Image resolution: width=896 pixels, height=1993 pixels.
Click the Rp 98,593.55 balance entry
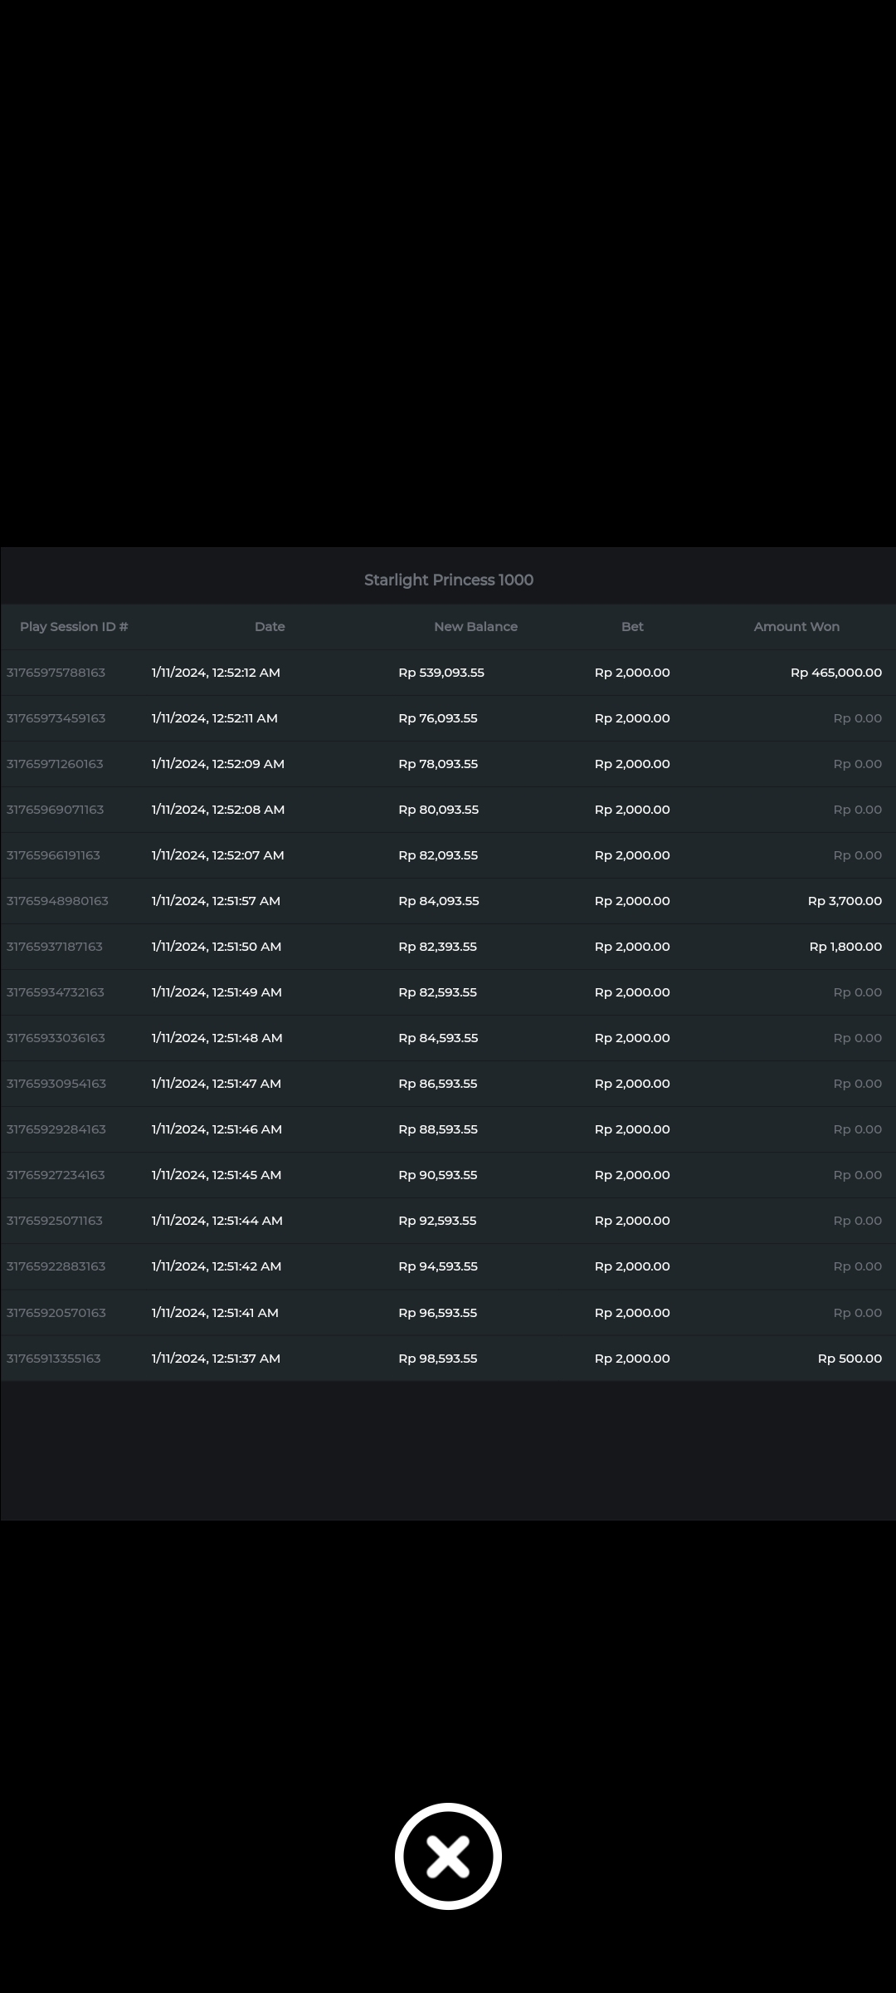pyautogui.click(x=438, y=1359)
